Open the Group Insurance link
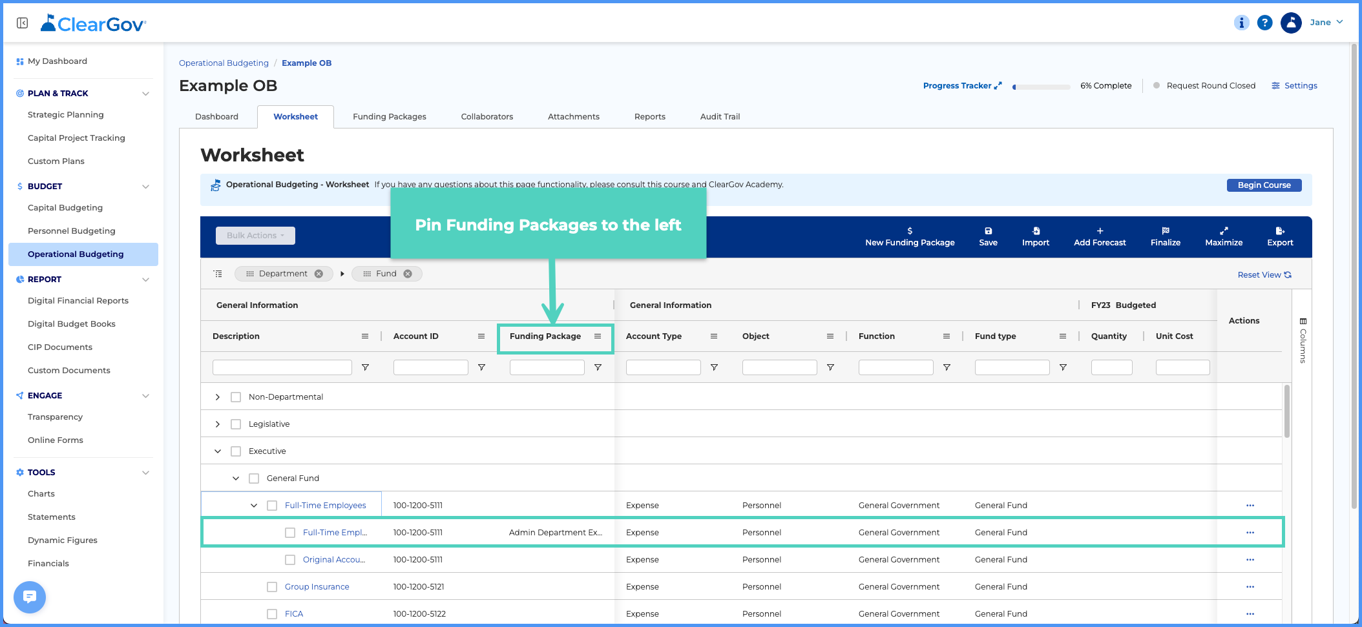The height and width of the screenshot is (627, 1362). click(x=317, y=587)
